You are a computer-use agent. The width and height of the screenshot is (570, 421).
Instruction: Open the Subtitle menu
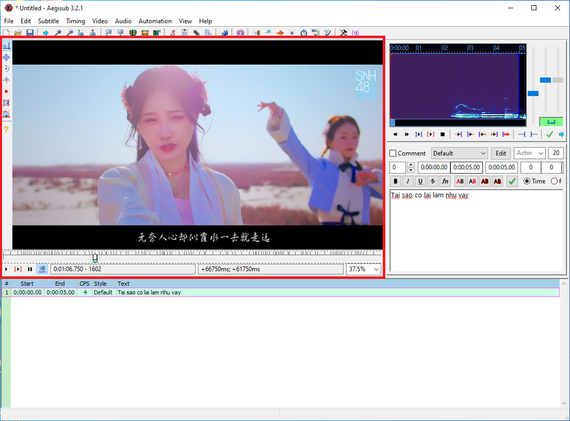(x=48, y=21)
